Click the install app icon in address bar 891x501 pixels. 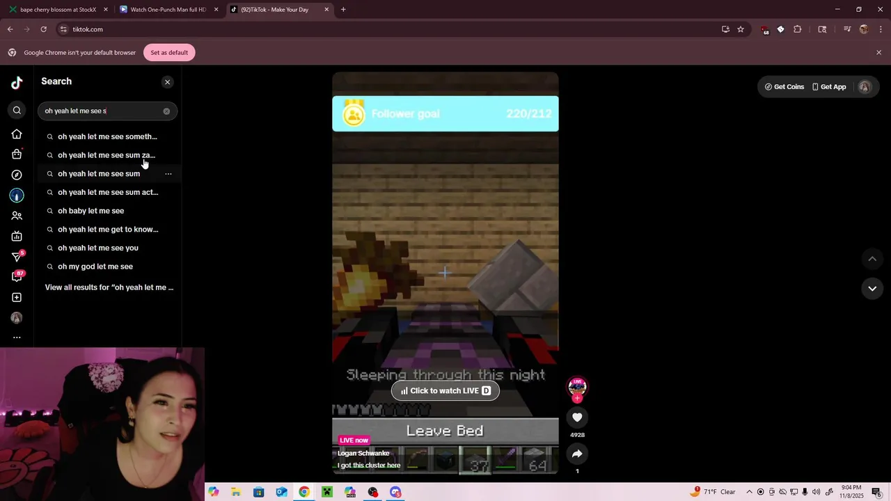(x=725, y=29)
